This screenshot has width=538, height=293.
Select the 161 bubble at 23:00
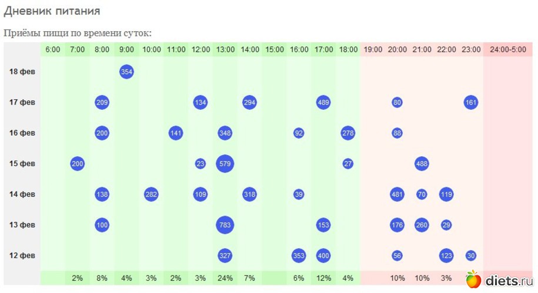pyautogui.click(x=470, y=103)
